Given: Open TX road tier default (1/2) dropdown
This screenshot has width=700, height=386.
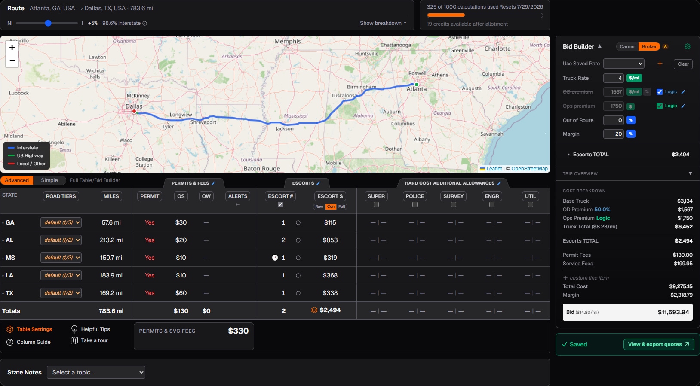Looking at the screenshot, I should click(61, 293).
